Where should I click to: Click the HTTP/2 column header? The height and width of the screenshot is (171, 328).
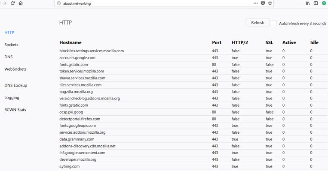pyautogui.click(x=239, y=42)
